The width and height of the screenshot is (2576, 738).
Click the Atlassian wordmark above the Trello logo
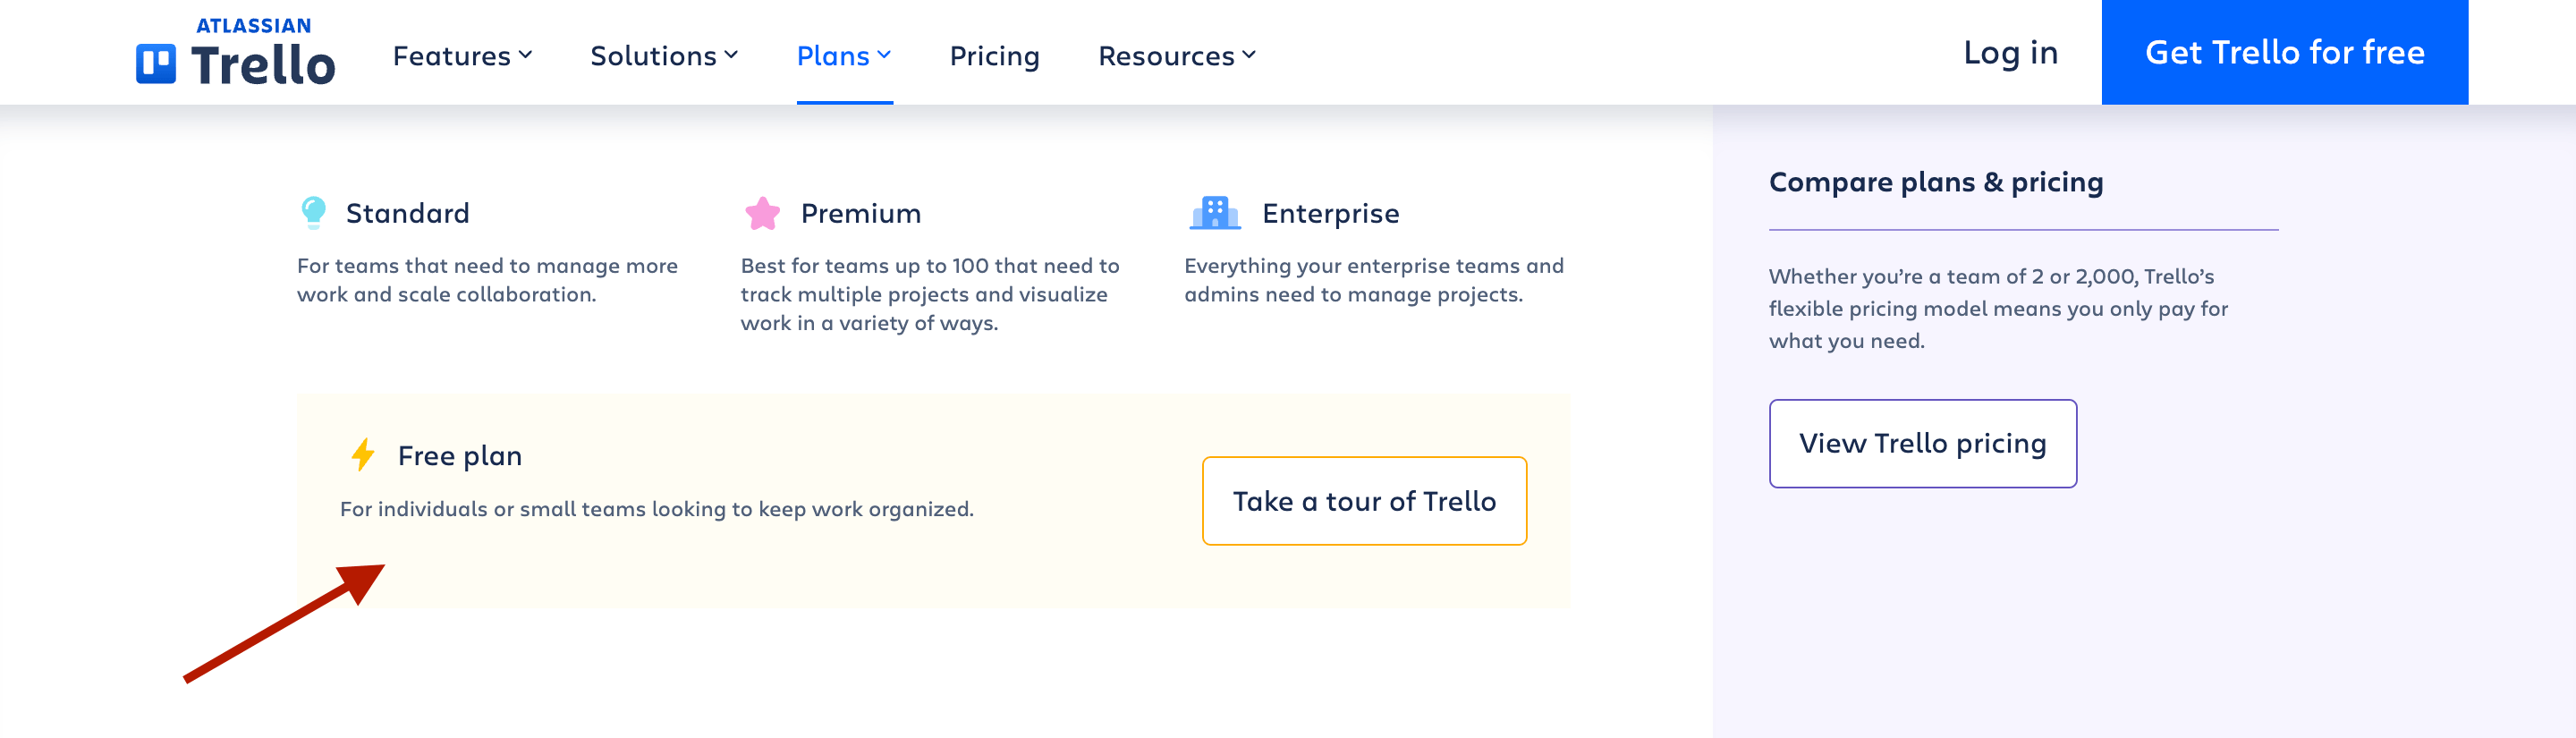point(252,26)
